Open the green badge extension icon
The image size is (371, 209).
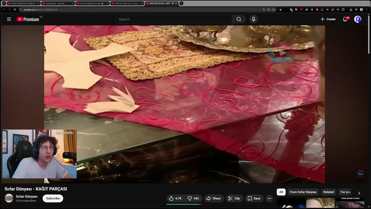click(291, 10)
